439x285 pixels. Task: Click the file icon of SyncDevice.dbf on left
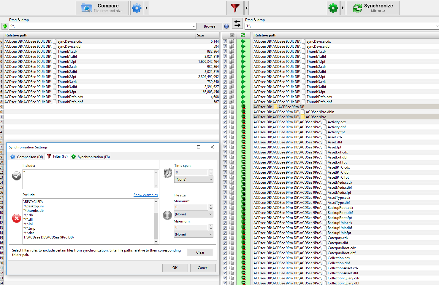55,47
